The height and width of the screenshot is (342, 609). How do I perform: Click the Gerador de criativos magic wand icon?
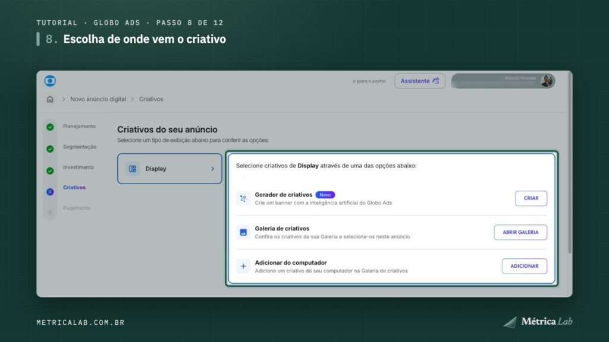(243, 198)
